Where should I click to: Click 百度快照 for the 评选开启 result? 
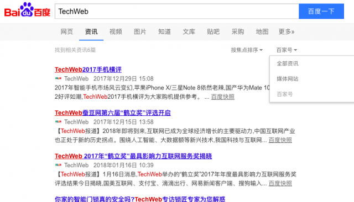[280, 140]
